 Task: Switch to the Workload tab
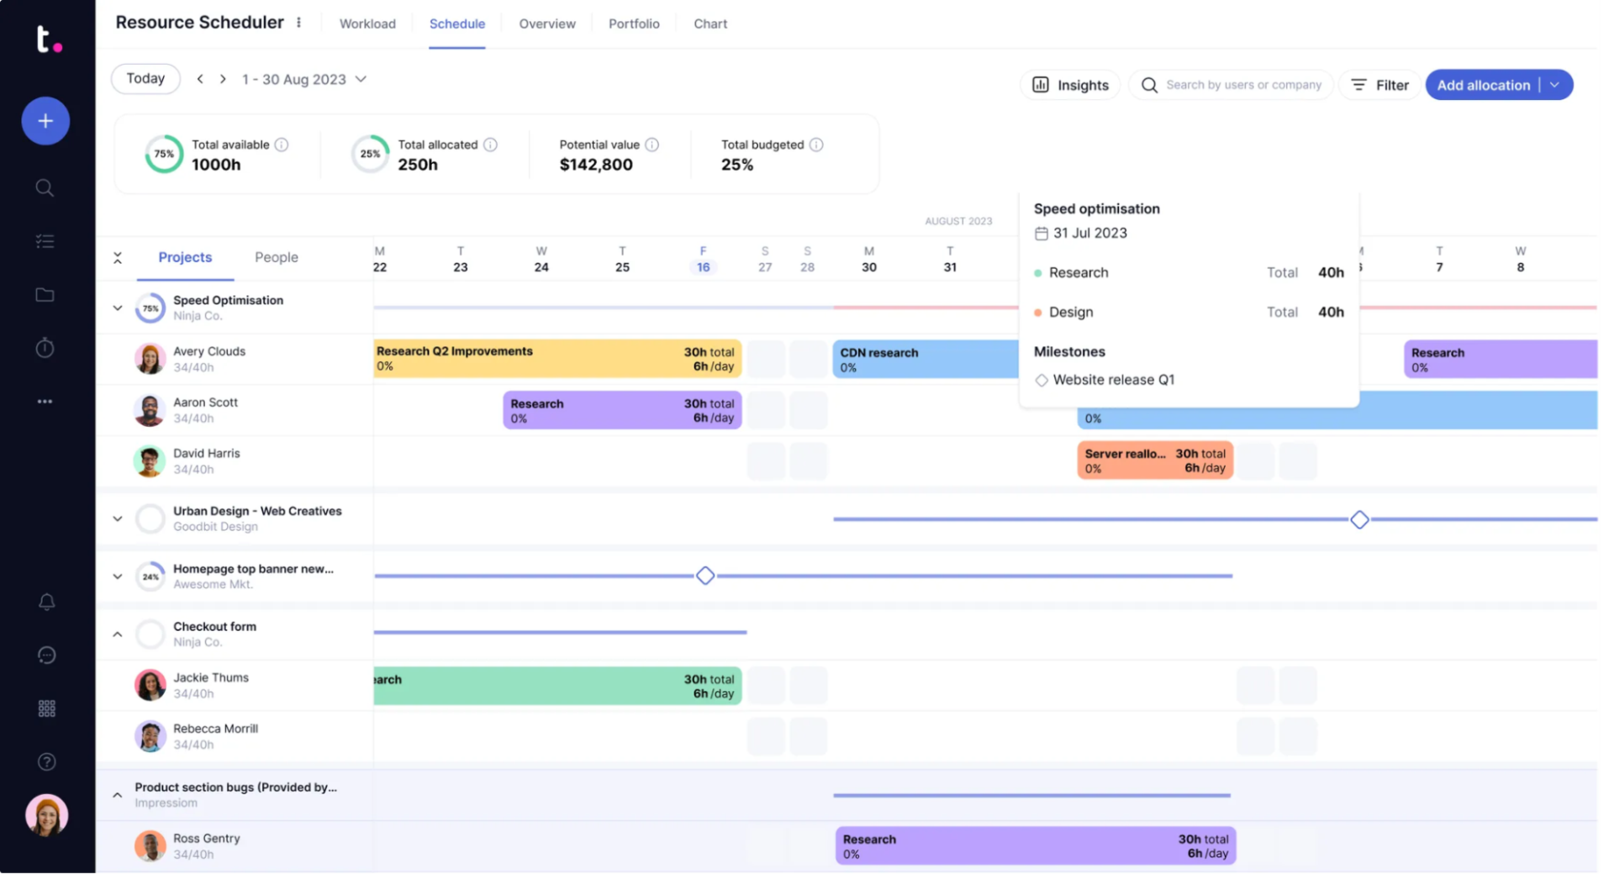pos(367,24)
